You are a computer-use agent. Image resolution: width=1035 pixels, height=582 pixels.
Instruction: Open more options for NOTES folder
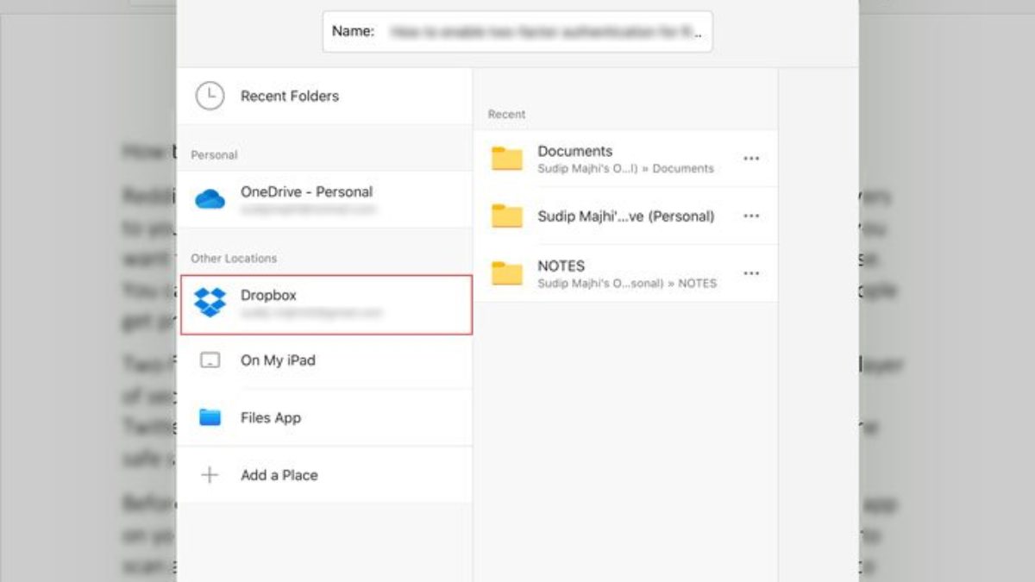751,273
